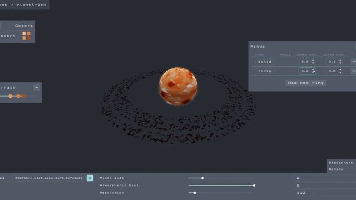Image resolution: width=356 pixels, height=200 pixels.
Task: Click the Desert palette color squares
Action: 26,36
